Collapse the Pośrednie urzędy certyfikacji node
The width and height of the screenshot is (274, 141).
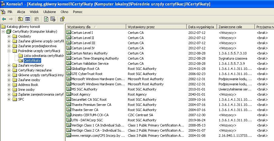[9, 51]
